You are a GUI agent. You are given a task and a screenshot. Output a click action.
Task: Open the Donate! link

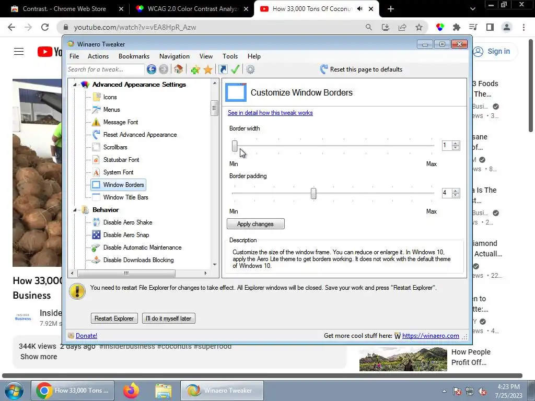tap(86, 336)
